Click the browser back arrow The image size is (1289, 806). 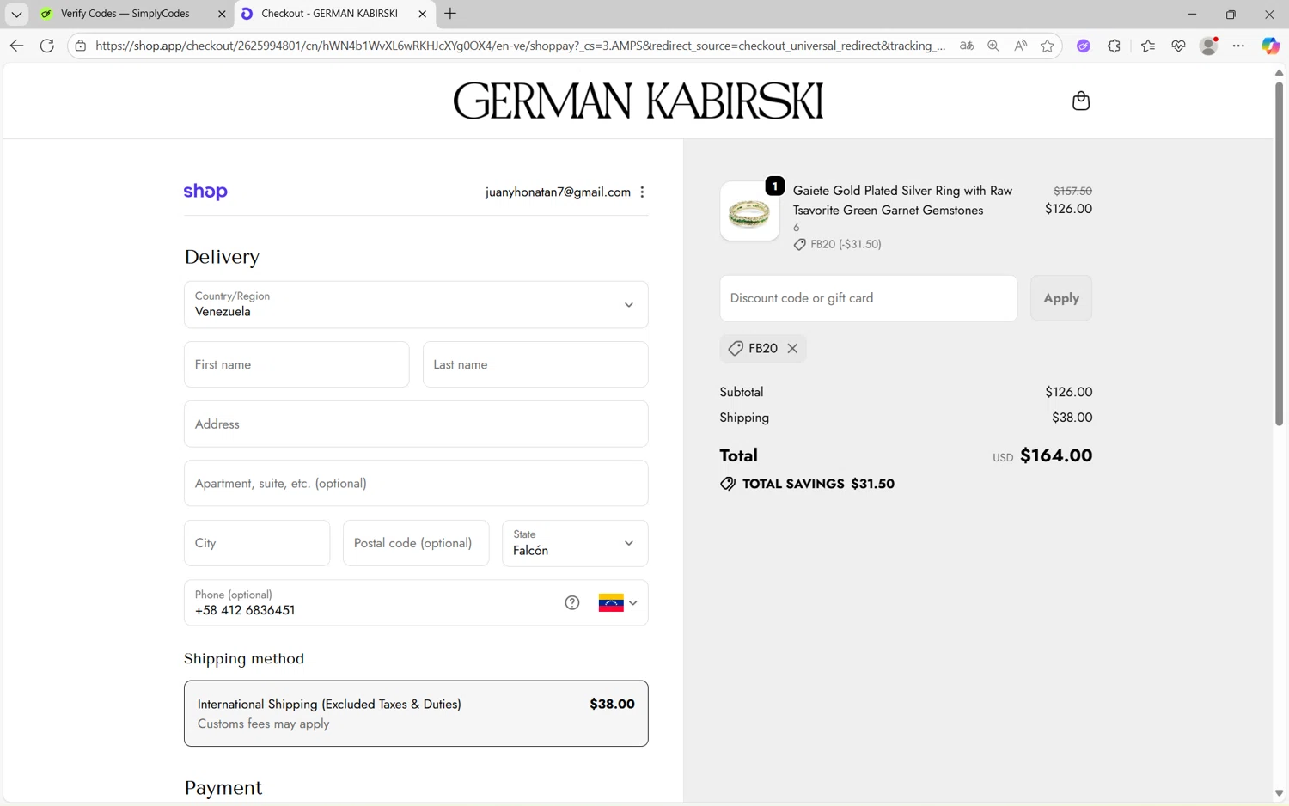click(x=16, y=46)
